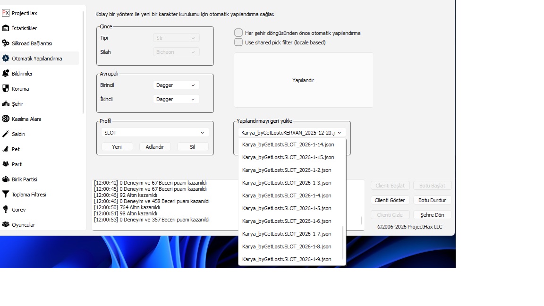
Task: Open the Toplama Filtresi funnel icon
Action: click(6, 195)
